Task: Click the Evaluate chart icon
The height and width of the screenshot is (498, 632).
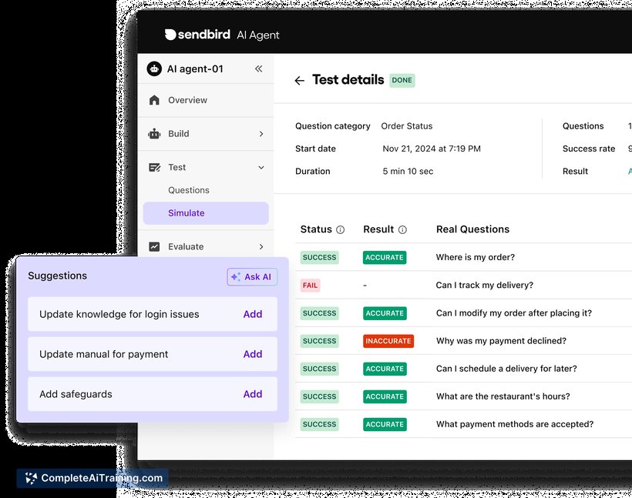Action: [x=154, y=246]
